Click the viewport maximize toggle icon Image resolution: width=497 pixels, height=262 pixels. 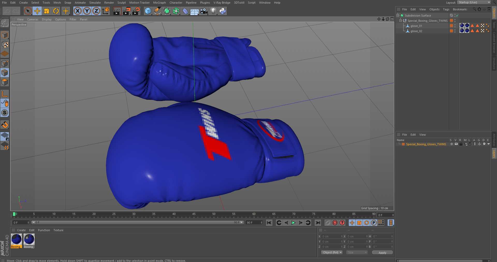coord(392,19)
